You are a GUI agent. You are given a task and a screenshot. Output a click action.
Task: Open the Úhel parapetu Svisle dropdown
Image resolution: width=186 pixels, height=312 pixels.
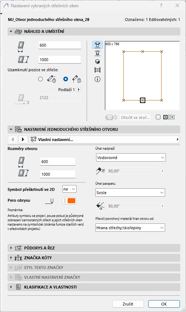130,193
